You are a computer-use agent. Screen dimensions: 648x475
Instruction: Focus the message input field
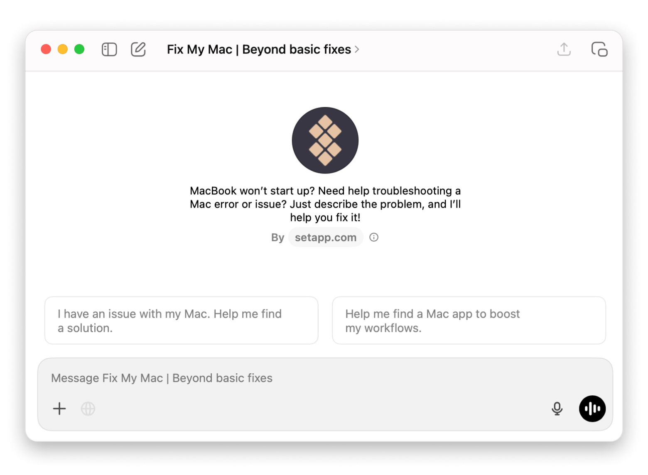[291, 378]
